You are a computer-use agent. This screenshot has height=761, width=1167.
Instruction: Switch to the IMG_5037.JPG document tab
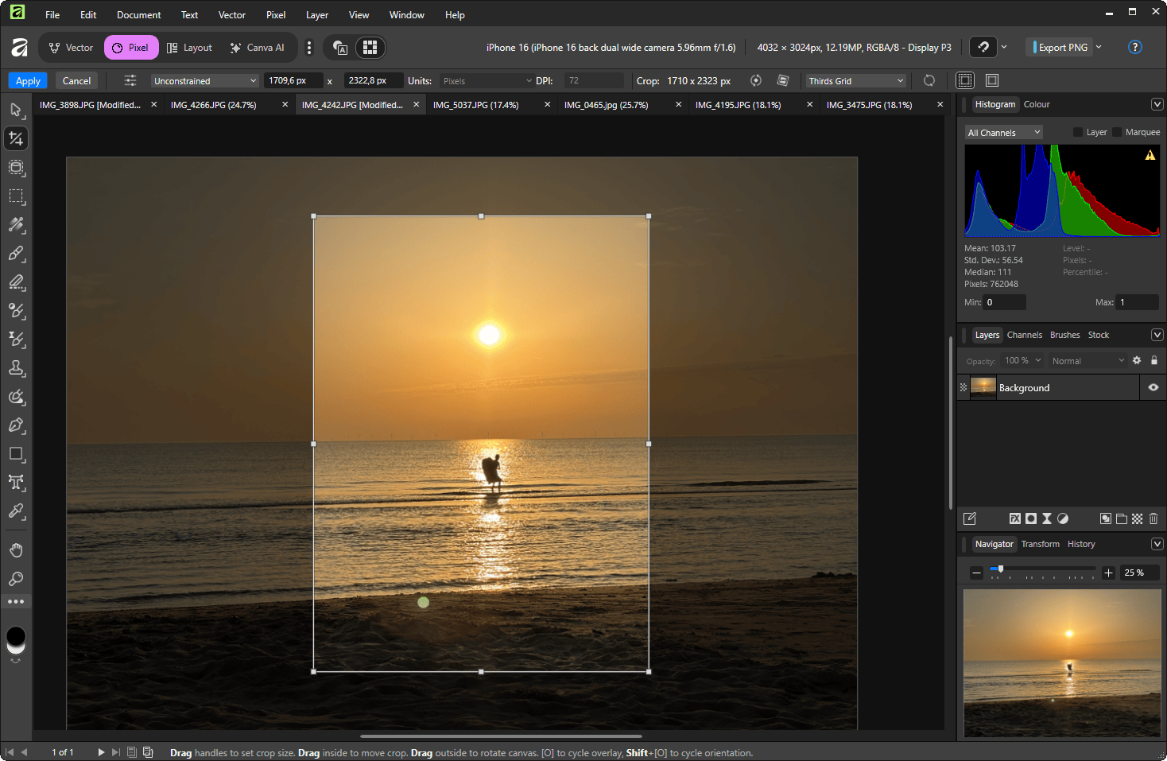point(476,104)
